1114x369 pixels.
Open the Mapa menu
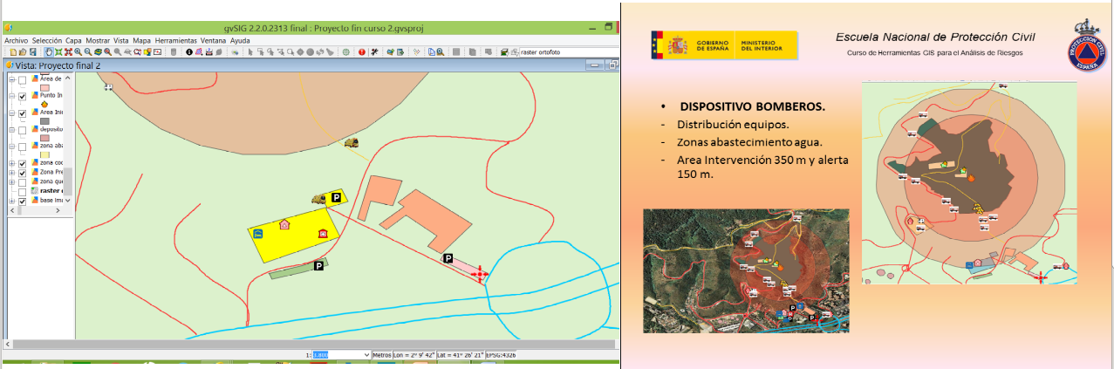point(142,40)
